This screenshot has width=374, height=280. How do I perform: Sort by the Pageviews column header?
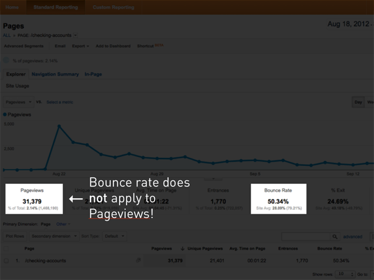[161, 248]
